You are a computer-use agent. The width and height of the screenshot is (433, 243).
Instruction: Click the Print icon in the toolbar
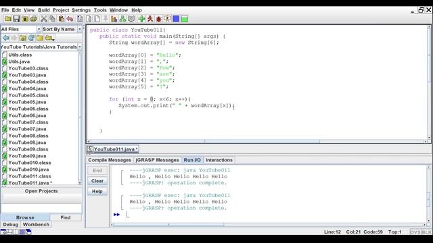coord(34,19)
